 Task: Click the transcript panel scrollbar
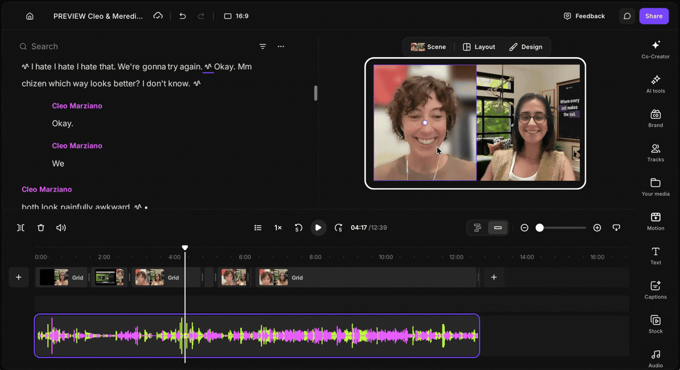tap(316, 93)
